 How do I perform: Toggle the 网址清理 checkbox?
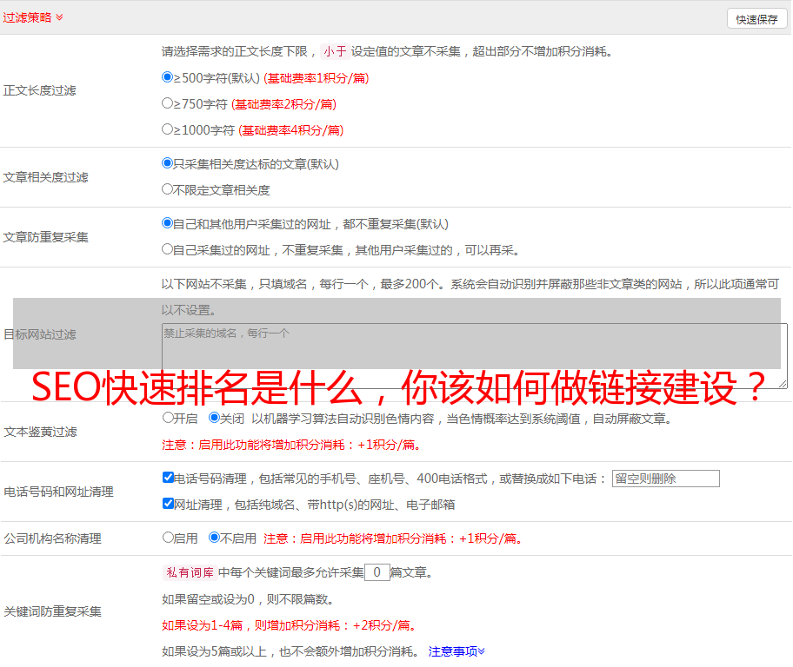click(x=168, y=503)
